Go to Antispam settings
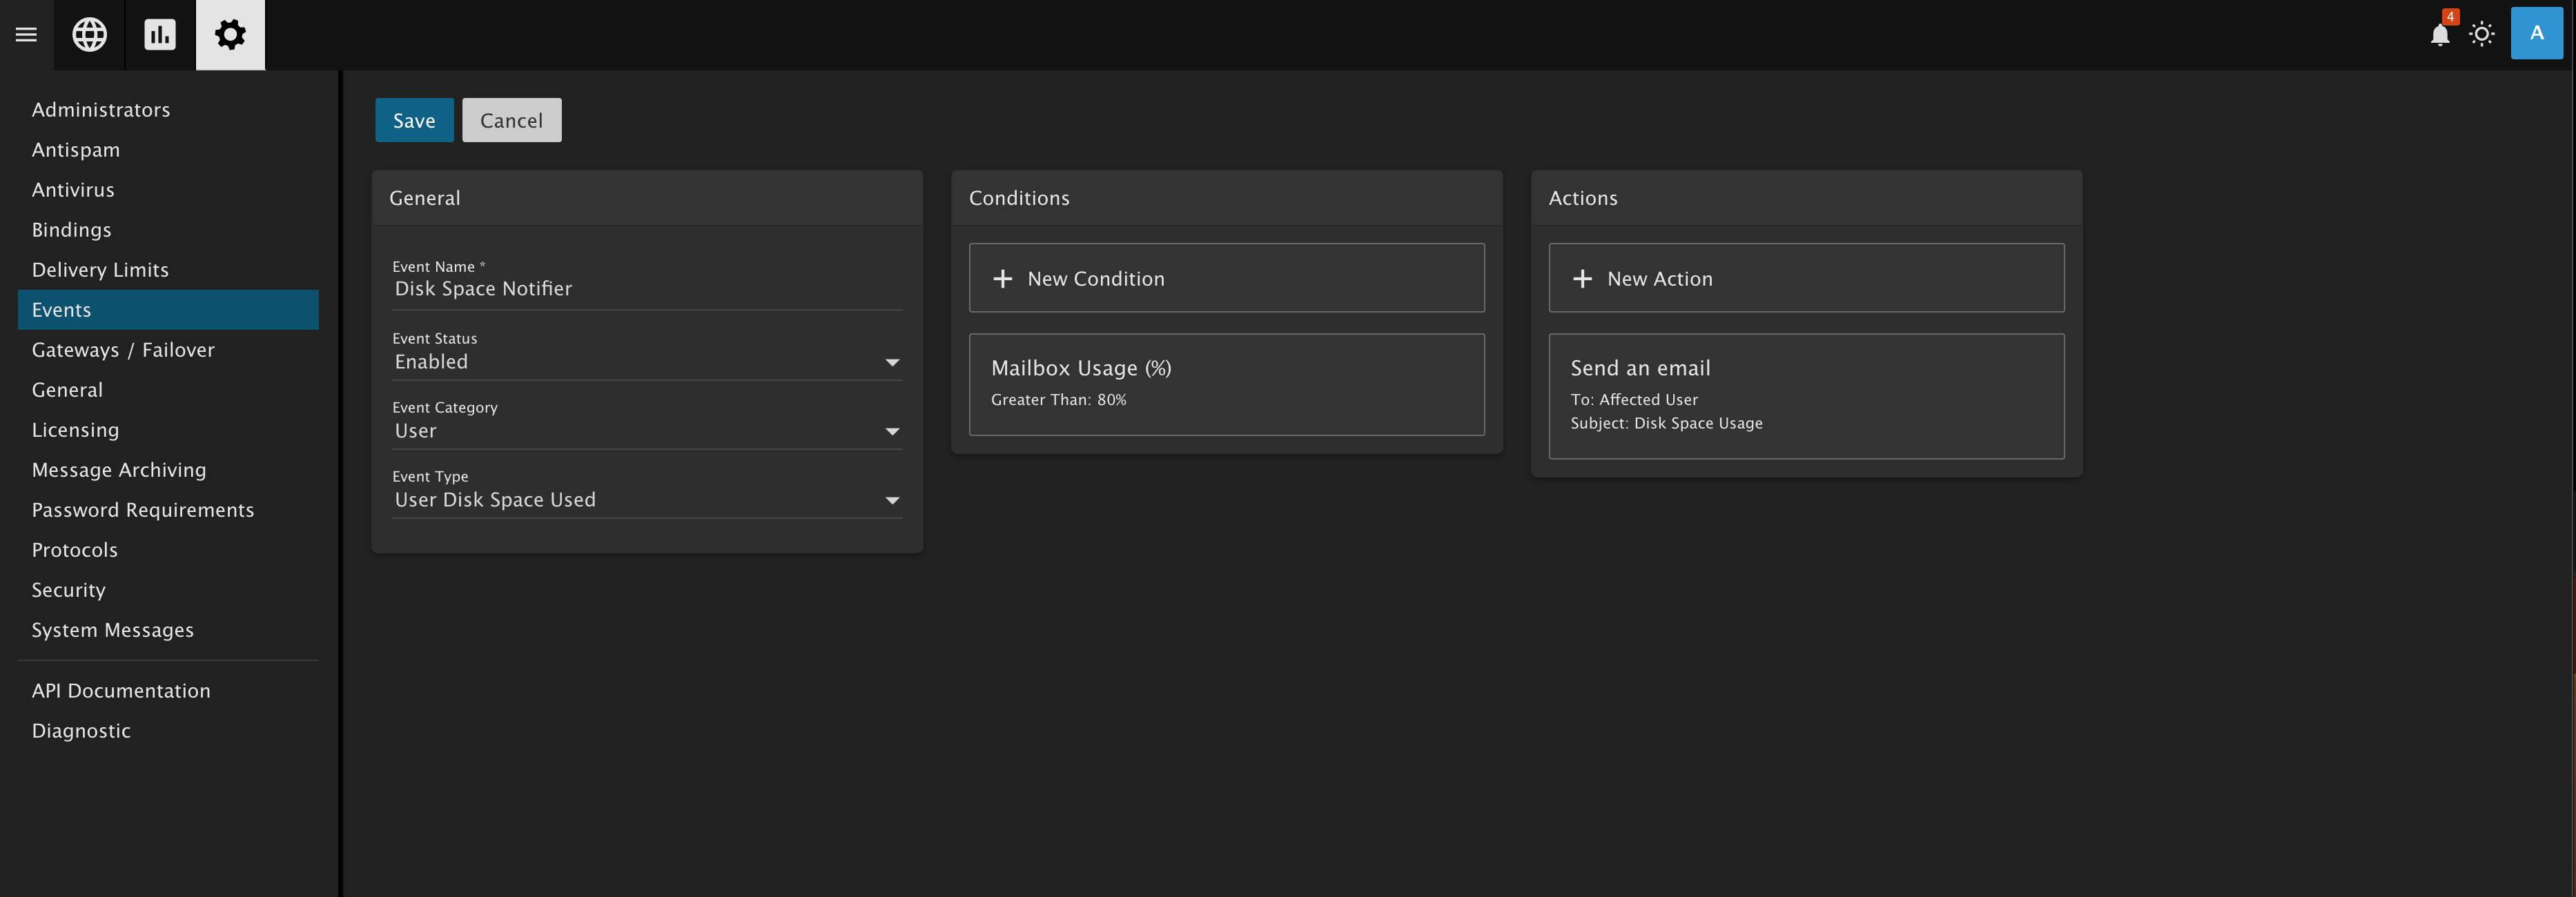Viewport: 2576px width, 897px height. (76, 150)
